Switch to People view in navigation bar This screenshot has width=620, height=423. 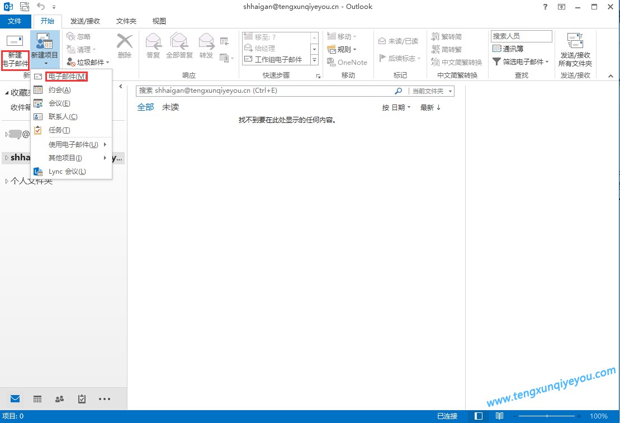[x=60, y=399]
